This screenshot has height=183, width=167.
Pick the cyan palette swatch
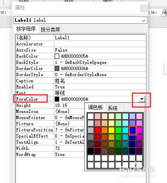125,130
